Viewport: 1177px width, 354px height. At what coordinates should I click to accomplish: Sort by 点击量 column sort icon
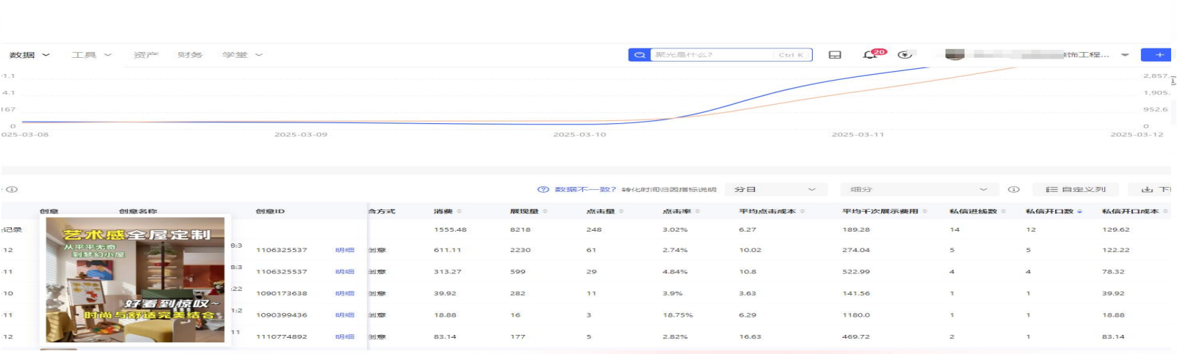pos(621,211)
